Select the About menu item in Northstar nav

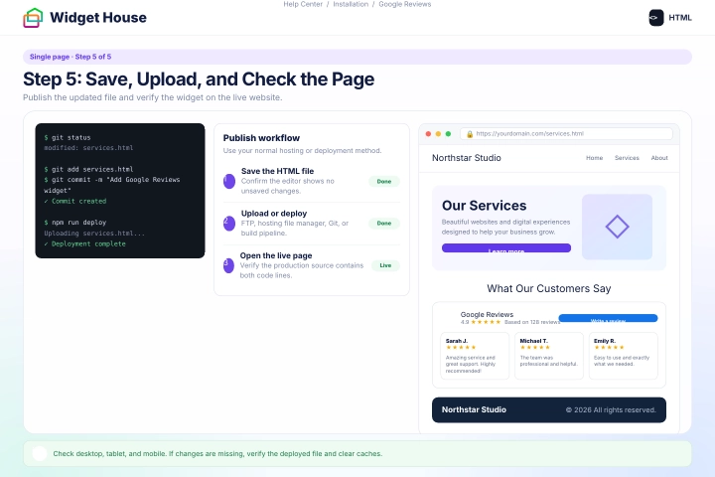[x=659, y=158]
